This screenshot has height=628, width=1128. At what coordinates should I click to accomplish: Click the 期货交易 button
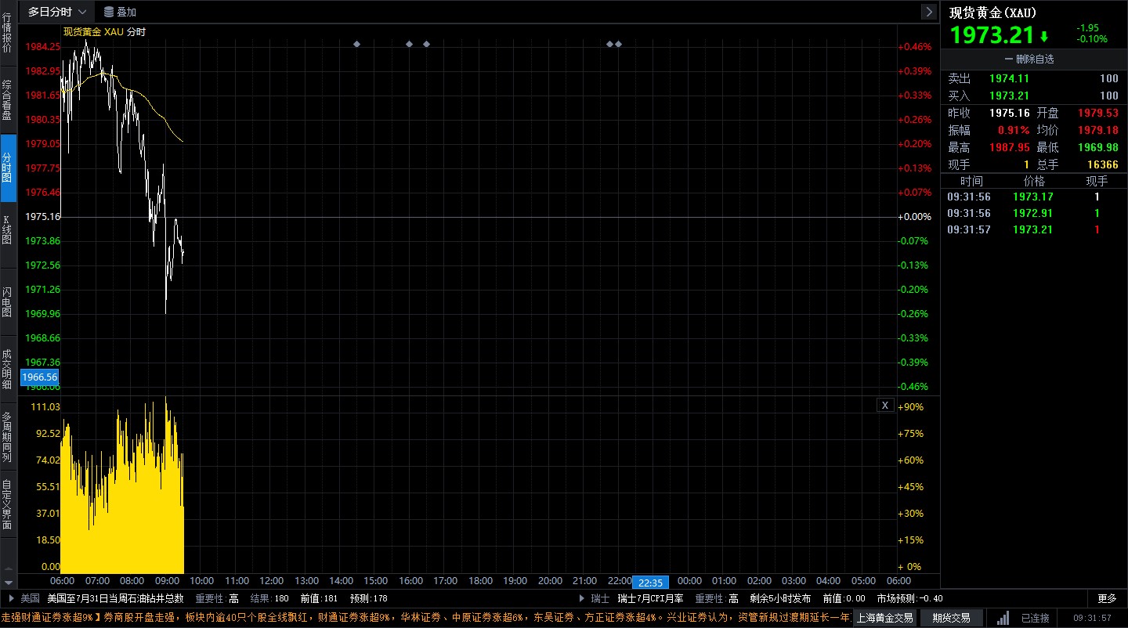(951, 618)
